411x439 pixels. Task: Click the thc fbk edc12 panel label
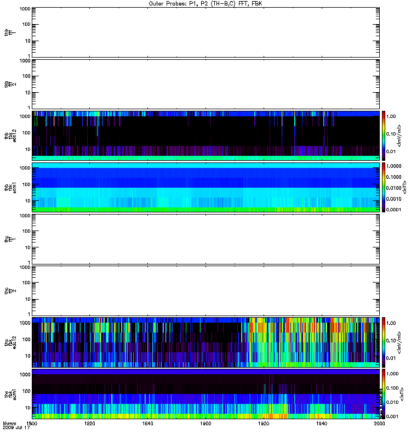coord(10,342)
